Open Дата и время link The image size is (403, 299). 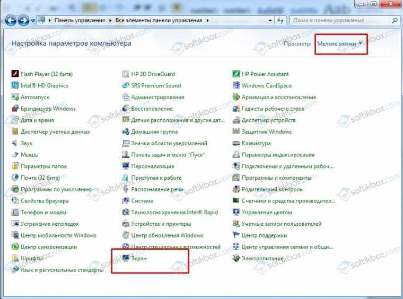point(37,120)
